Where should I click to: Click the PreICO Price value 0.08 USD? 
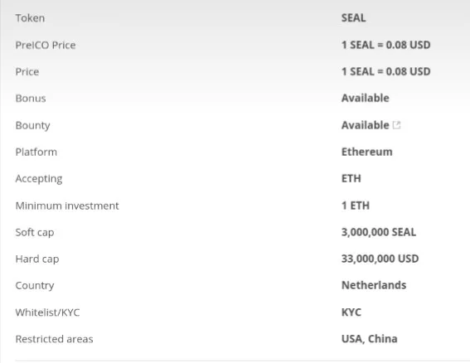(385, 45)
